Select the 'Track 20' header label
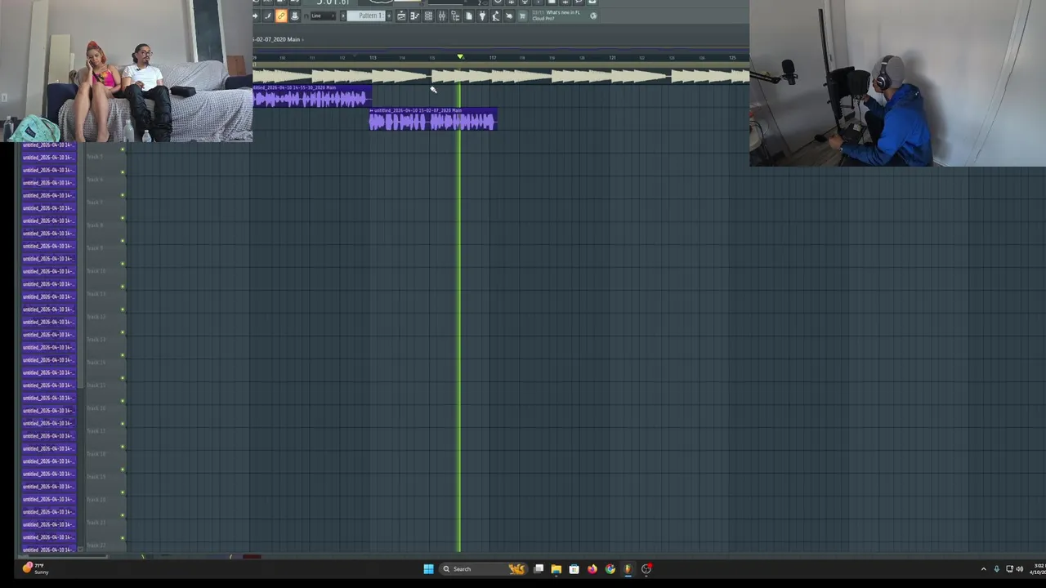 pos(96,499)
